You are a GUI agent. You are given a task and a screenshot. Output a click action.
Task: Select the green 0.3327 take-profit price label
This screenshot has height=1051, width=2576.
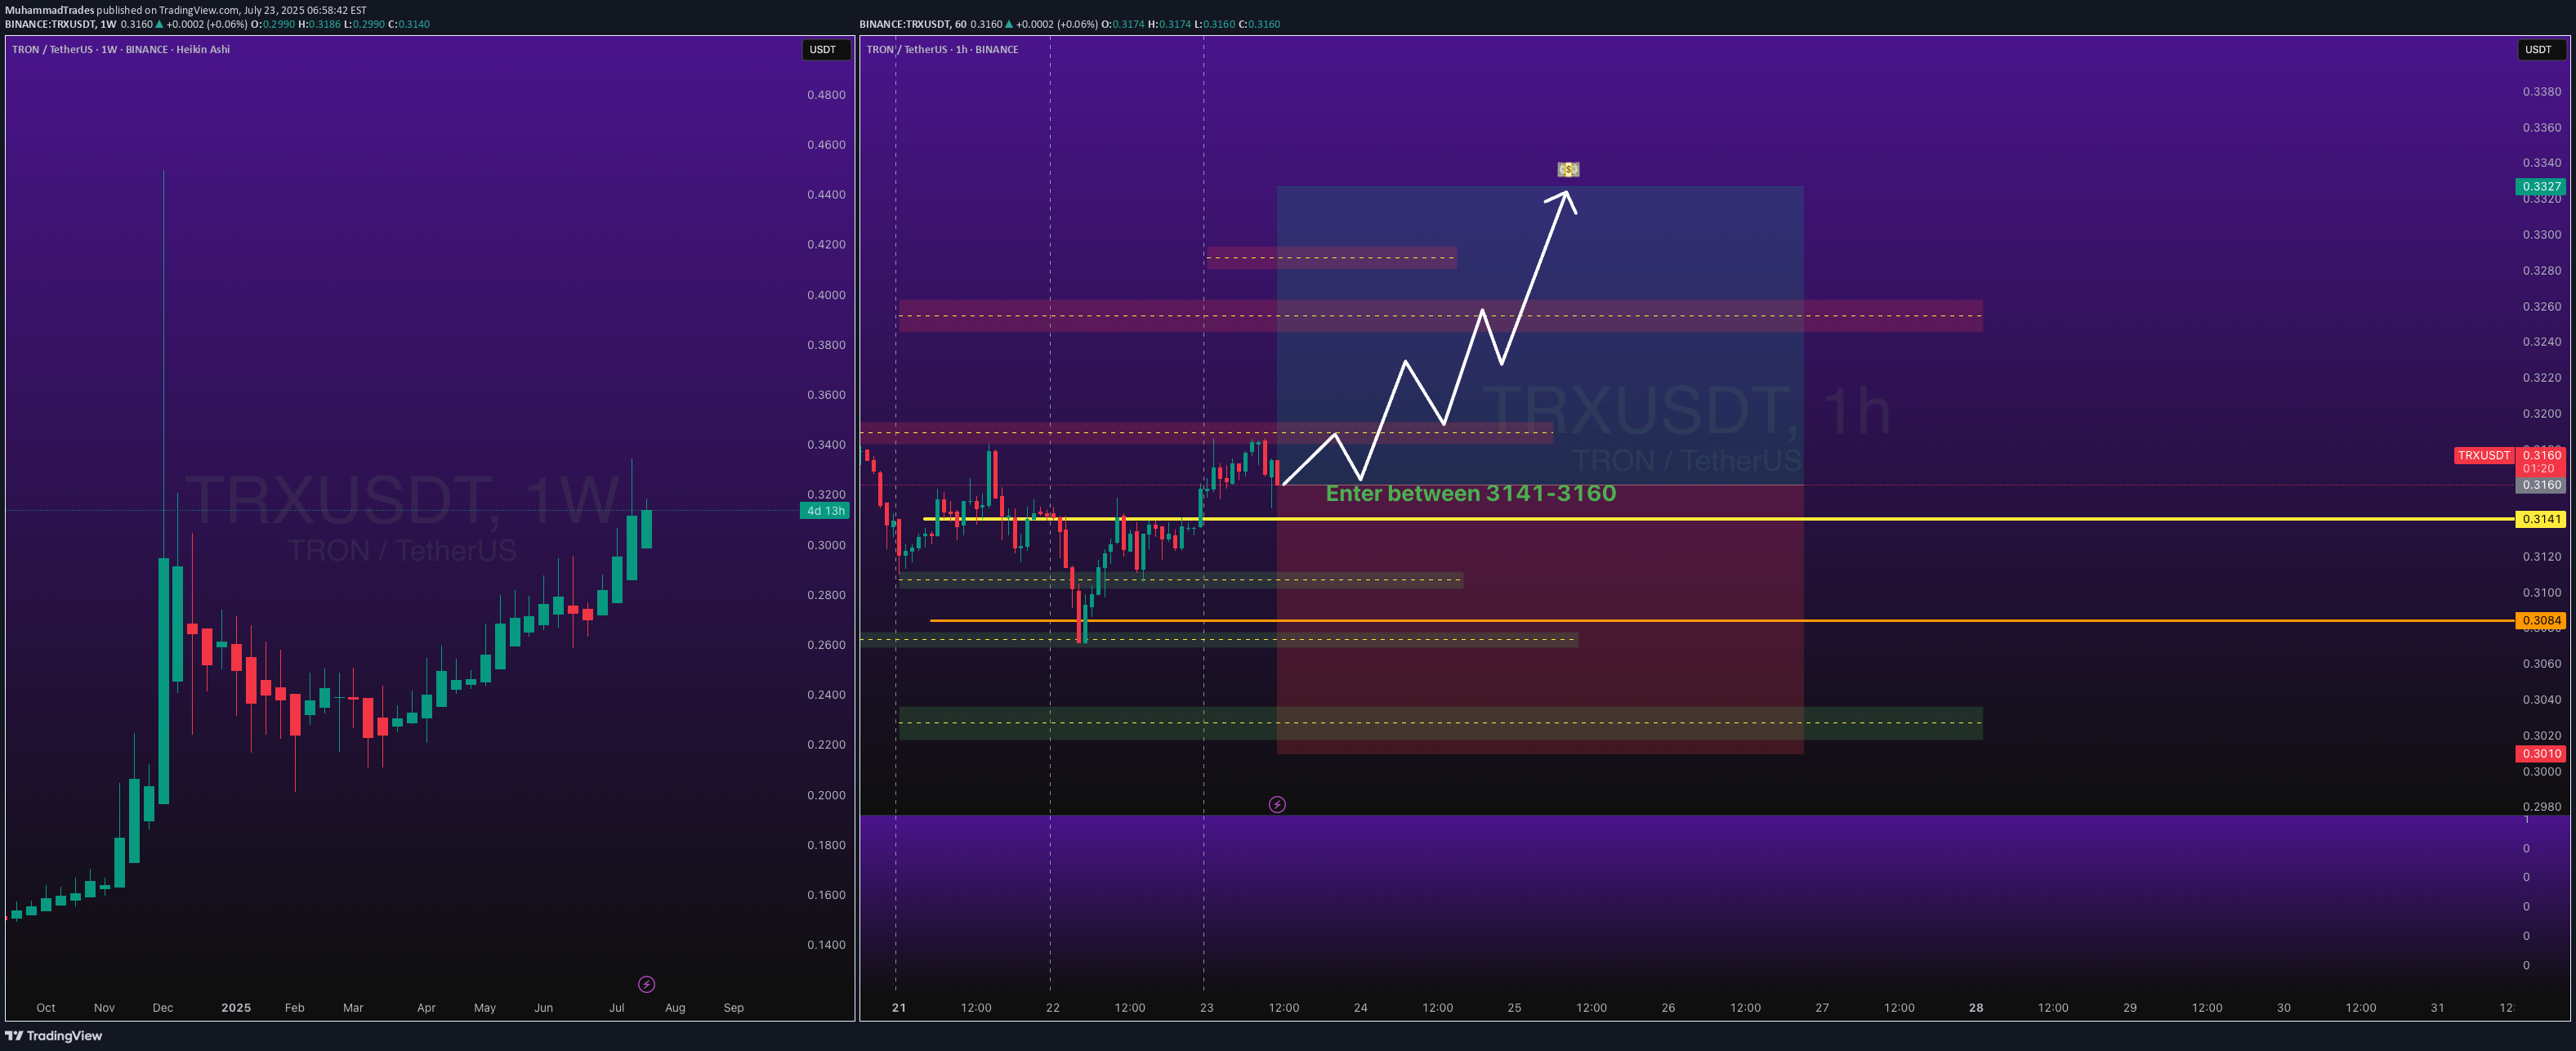pyautogui.click(x=2540, y=186)
